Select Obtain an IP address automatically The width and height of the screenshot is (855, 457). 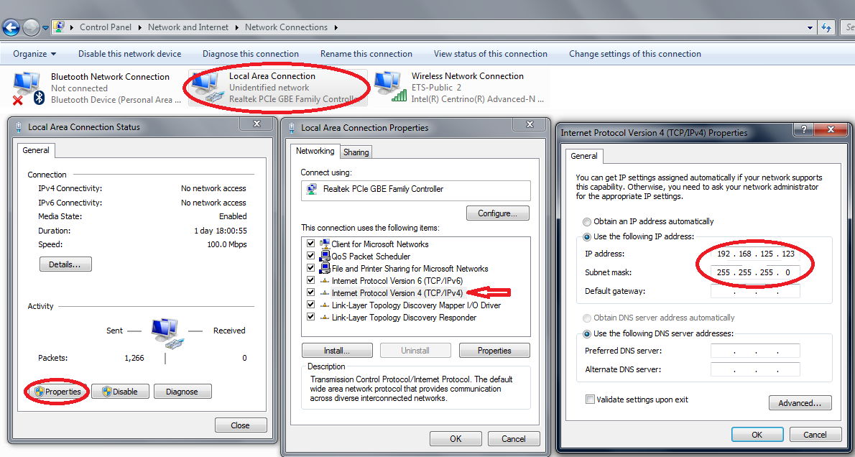click(588, 221)
